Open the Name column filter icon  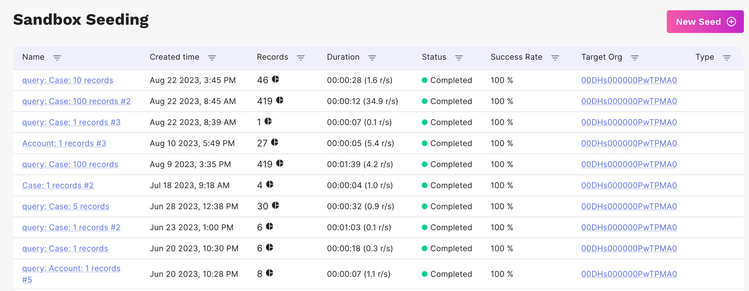[x=57, y=58]
